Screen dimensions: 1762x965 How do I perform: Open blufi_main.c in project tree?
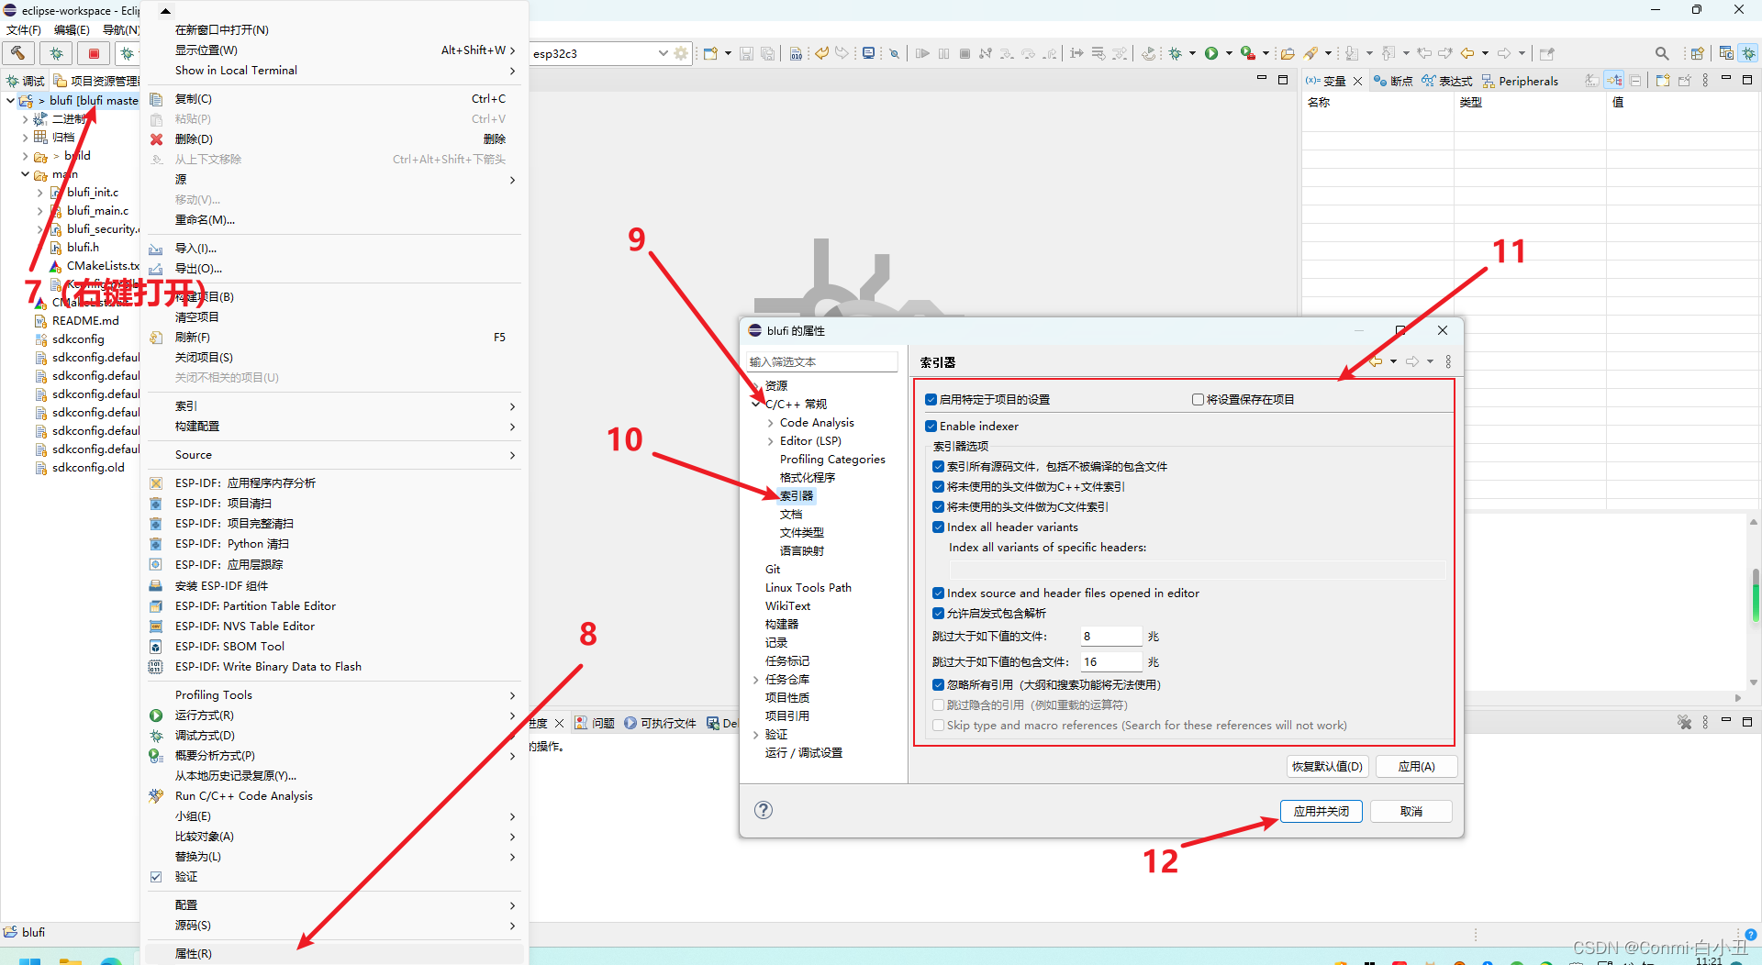97,211
